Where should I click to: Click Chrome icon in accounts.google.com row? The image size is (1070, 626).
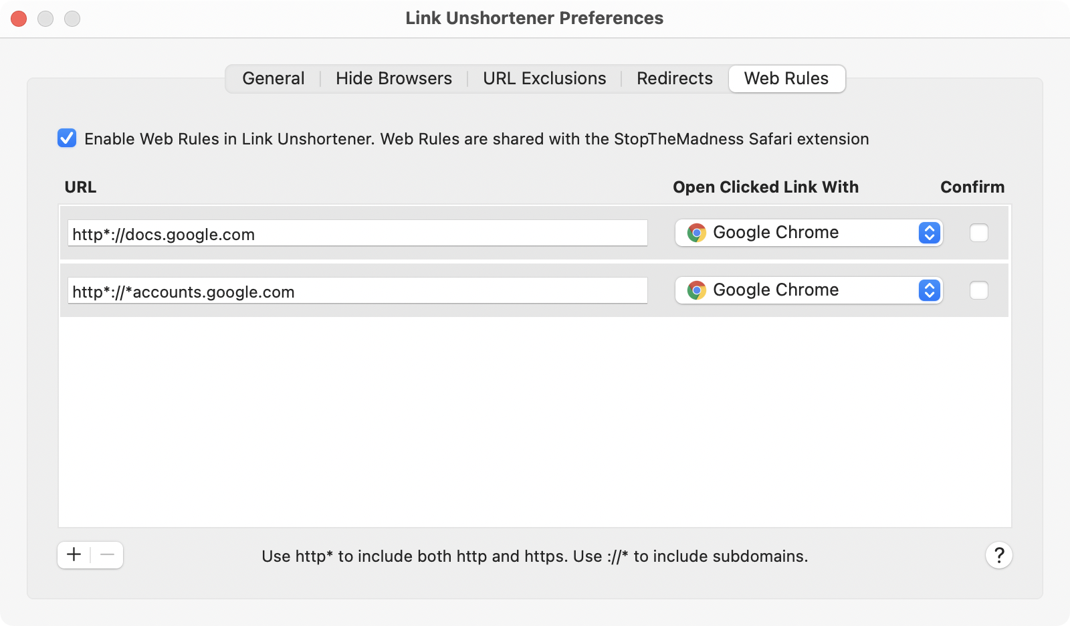pyautogui.click(x=696, y=290)
